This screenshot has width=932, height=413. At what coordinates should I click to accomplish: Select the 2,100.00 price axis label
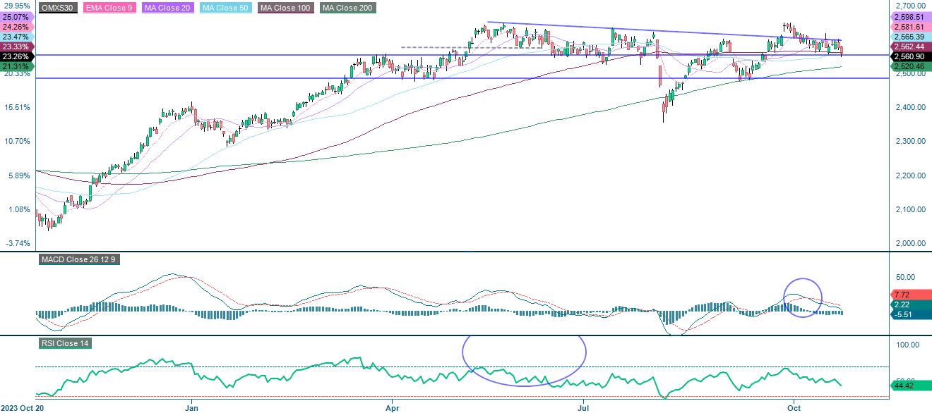[x=910, y=209]
